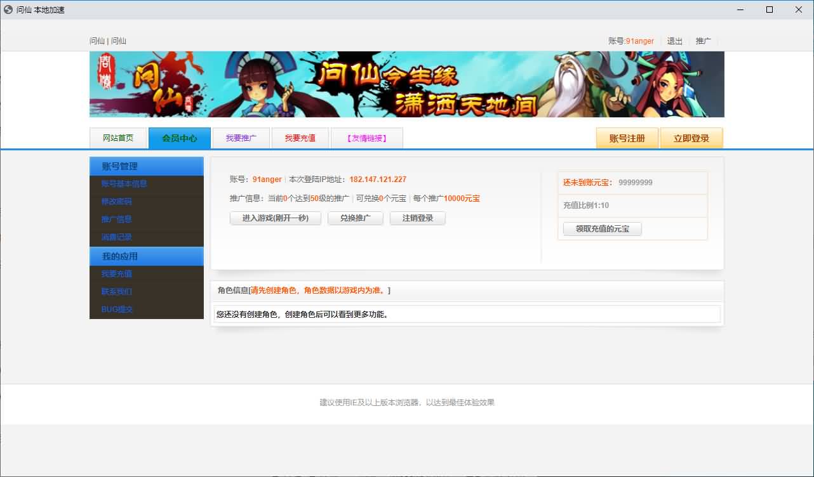Click the 账号注册 button
This screenshot has width=814, height=477.
tap(627, 138)
